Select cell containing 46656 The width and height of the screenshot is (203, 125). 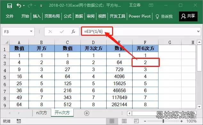point(119,91)
